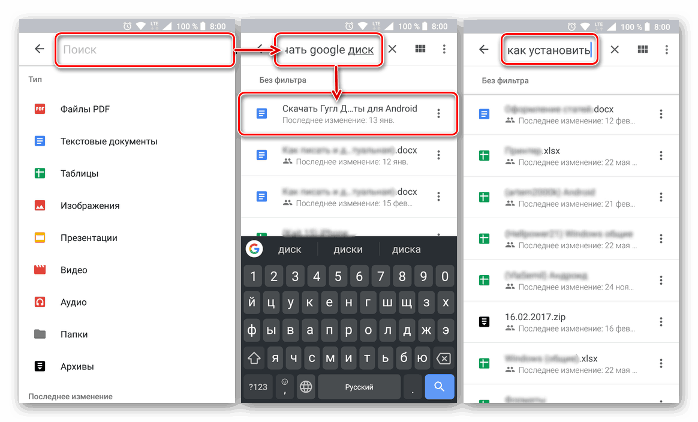
Task: Open 16.02.2017.zip file
Action: tap(571, 322)
